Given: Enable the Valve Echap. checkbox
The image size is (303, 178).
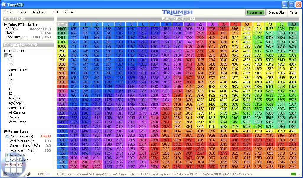Looking at the screenshot, I should point(7,160).
